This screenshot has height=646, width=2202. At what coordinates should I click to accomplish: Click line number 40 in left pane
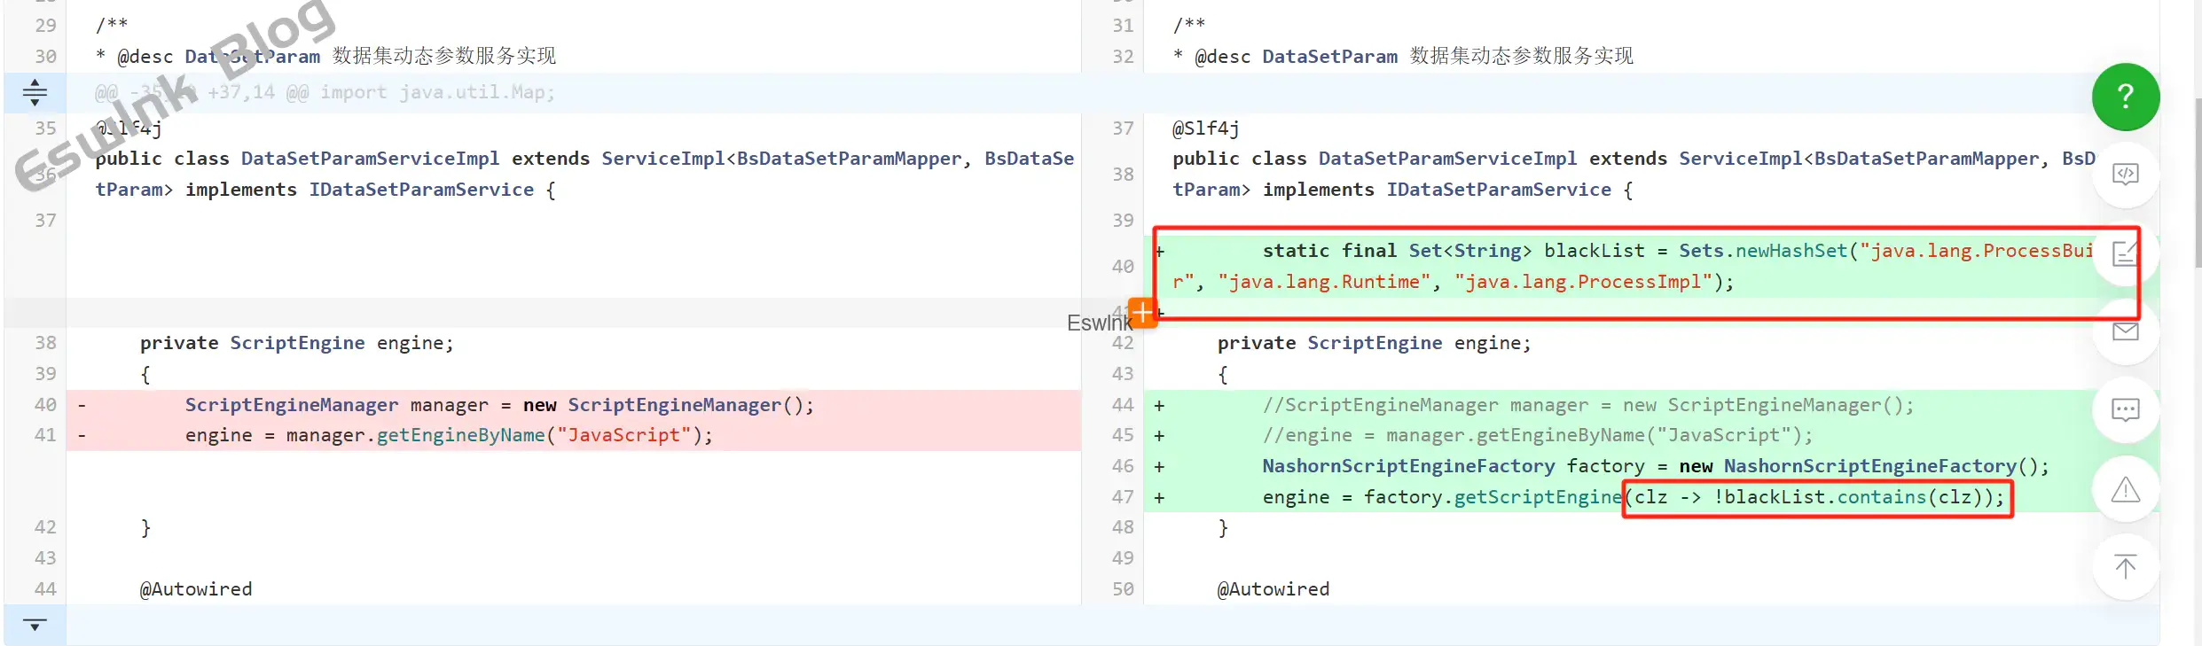click(45, 405)
